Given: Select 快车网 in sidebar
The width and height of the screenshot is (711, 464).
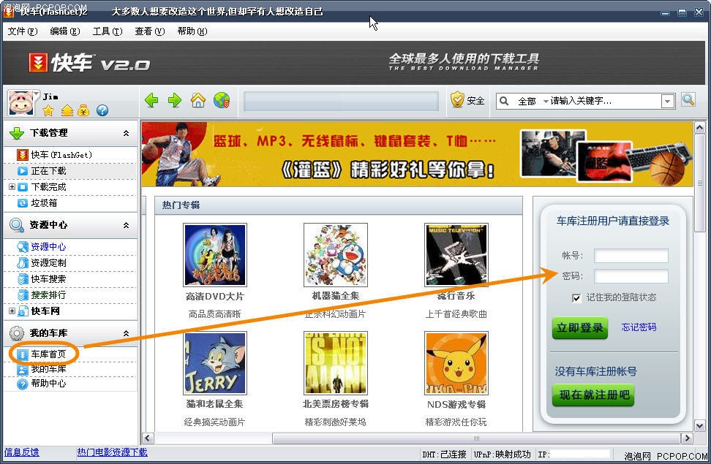Looking at the screenshot, I should [x=45, y=311].
